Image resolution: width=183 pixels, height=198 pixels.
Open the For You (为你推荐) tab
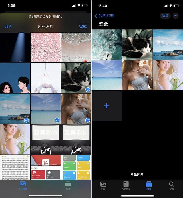(x=126, y=186)
